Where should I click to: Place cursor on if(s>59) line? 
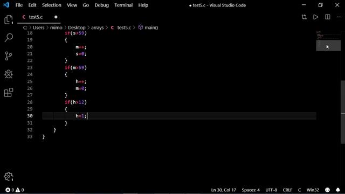click(75, 33)
